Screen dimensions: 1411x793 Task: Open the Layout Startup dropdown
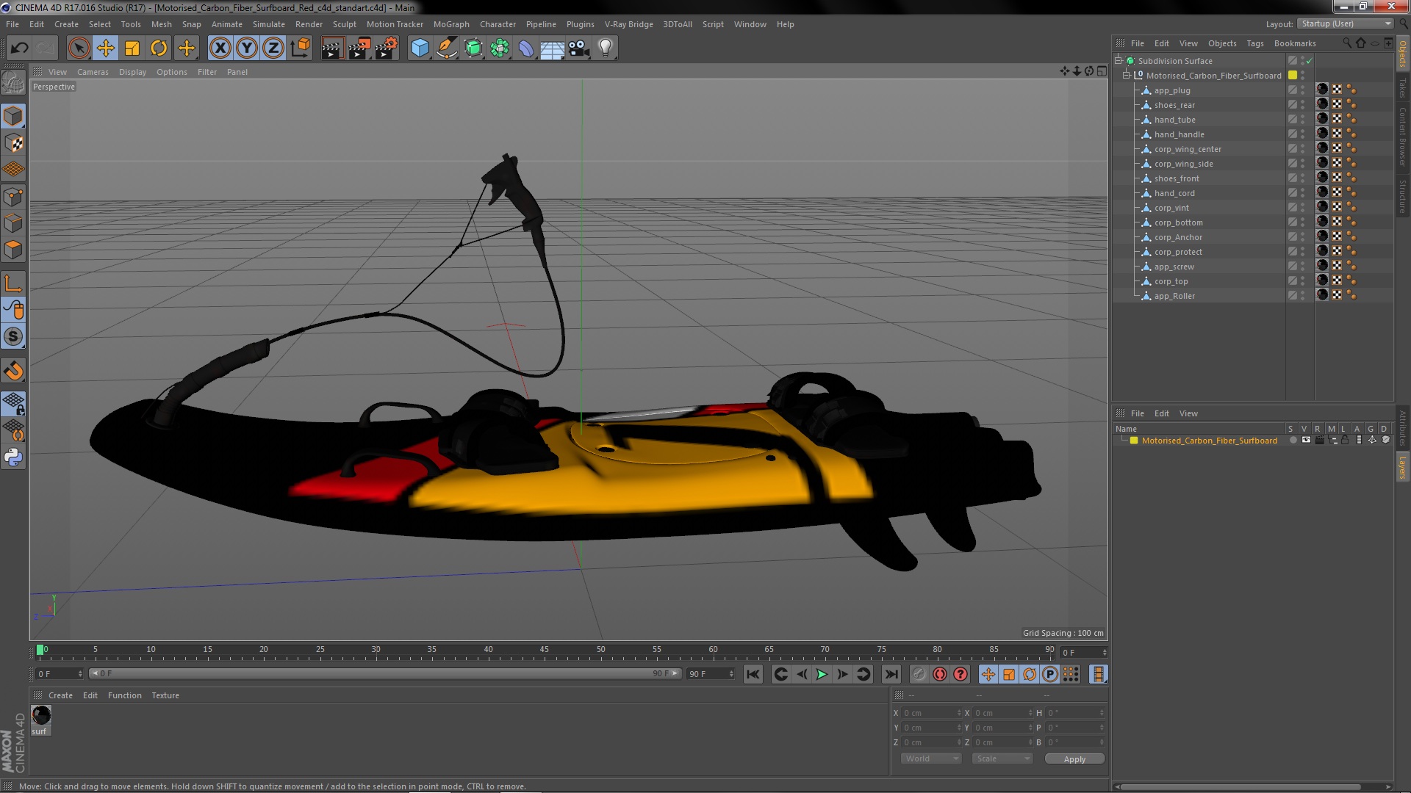[1346, 23]
